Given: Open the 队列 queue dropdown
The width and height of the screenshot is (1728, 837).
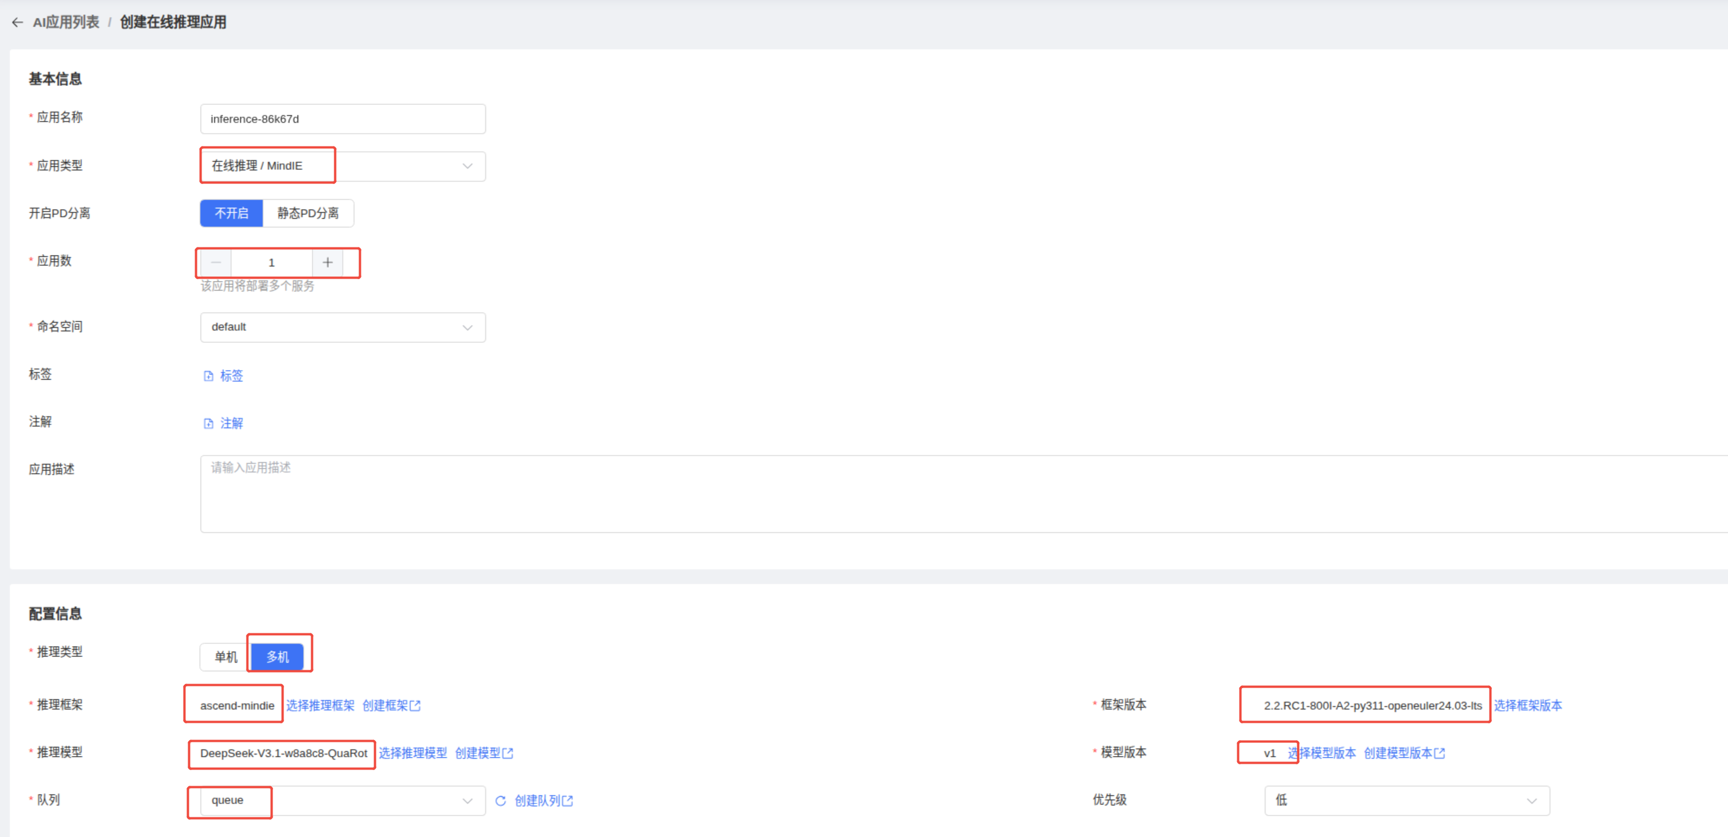Looking at the screenshot, I should 342,801.
